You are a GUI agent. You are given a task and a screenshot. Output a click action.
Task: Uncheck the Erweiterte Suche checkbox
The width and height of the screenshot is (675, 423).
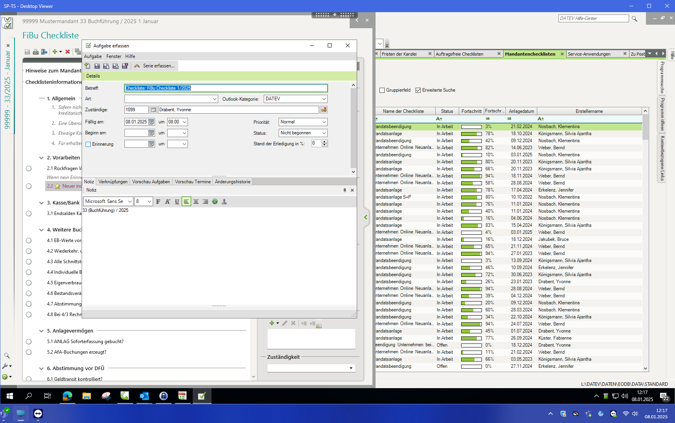click(x=418, y=90)
